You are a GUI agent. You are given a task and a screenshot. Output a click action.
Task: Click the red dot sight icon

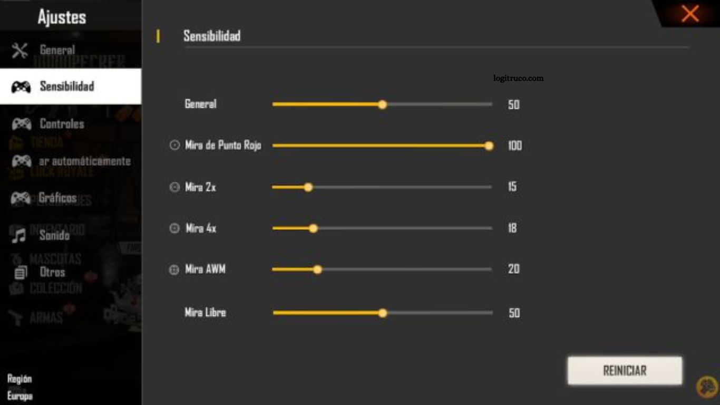point(174,145)
